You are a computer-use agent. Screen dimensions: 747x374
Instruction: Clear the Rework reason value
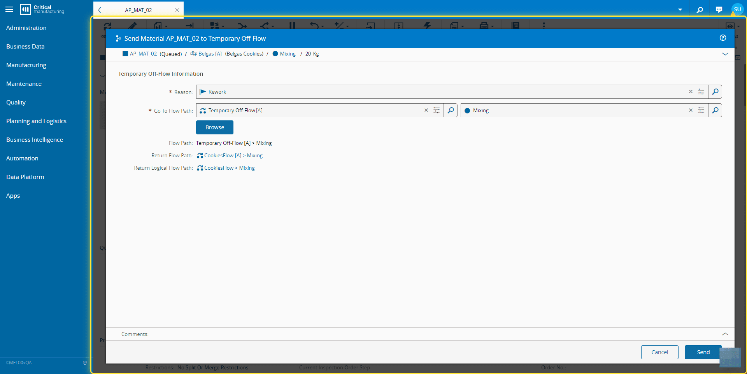[x=691, y=92]
